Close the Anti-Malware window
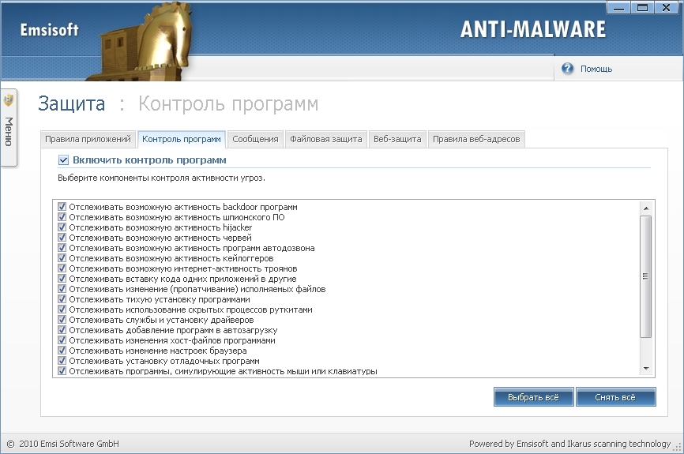The width and height of the screenshot is (684, 454). click(666, 8)
